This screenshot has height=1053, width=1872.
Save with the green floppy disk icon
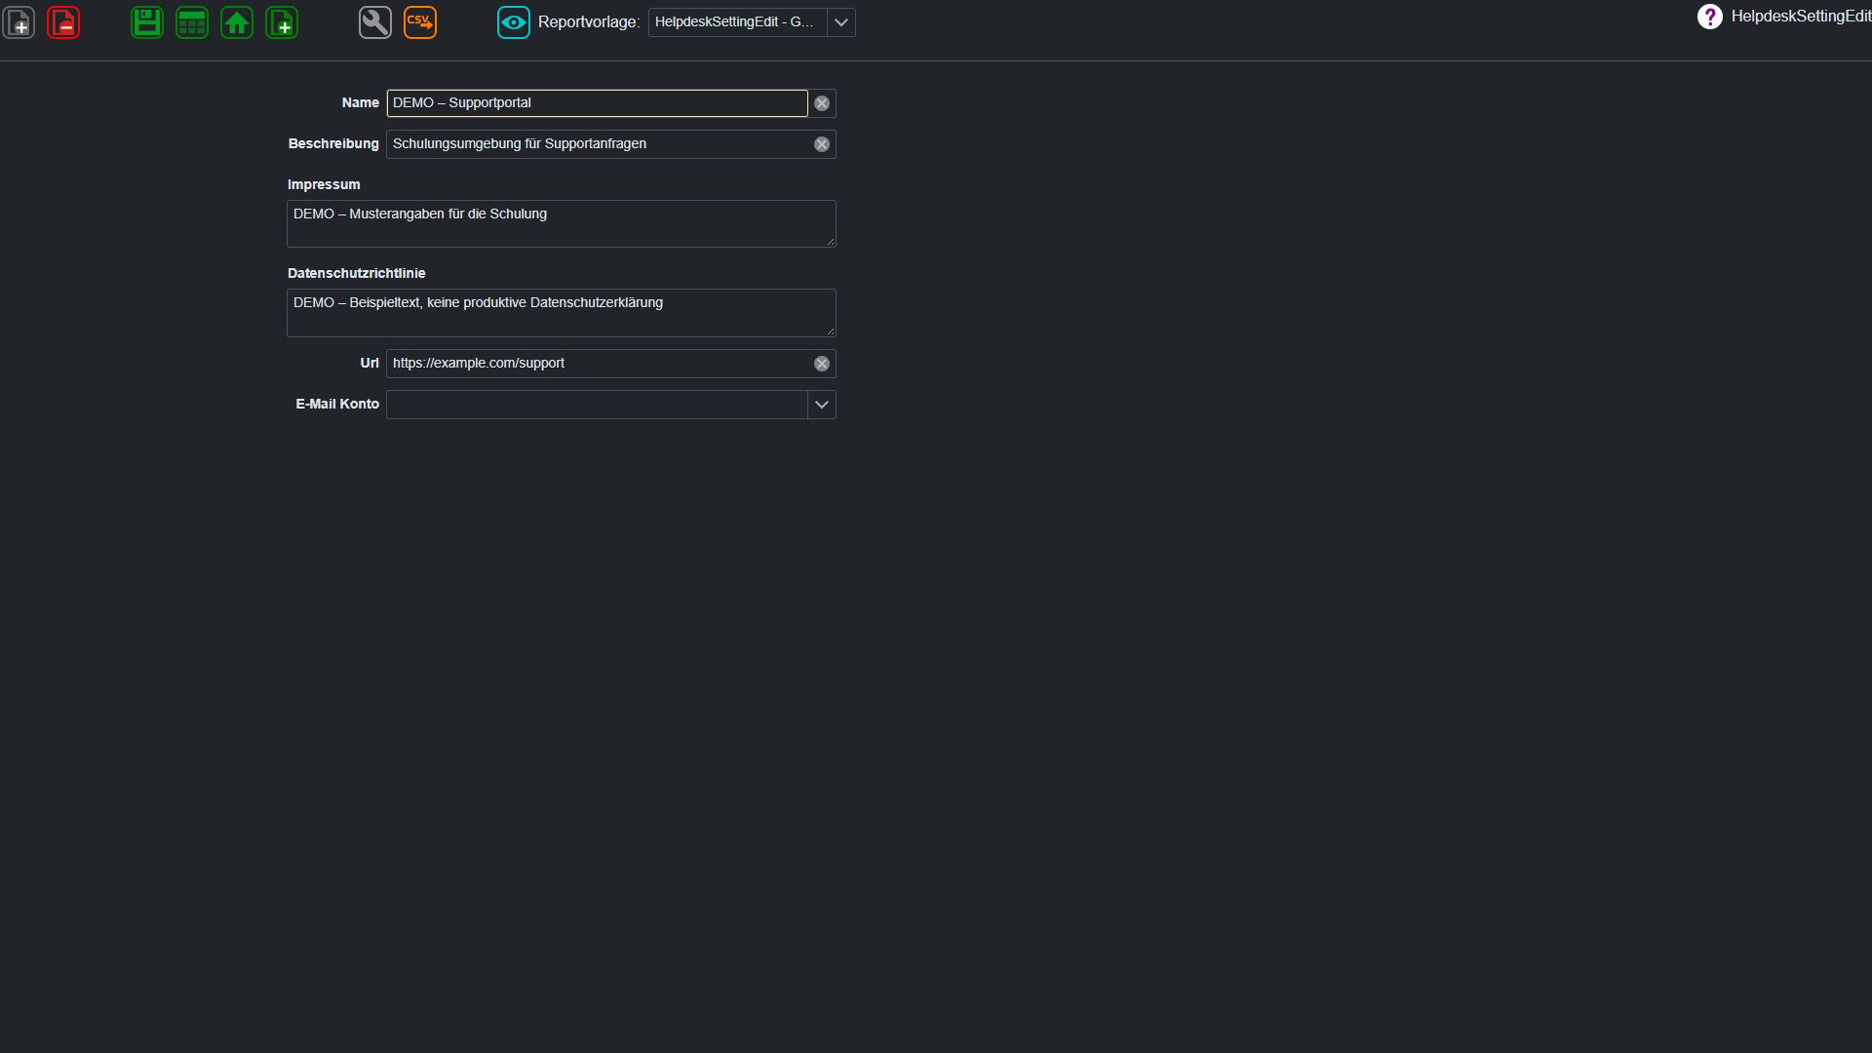click(x=147, y=22)
